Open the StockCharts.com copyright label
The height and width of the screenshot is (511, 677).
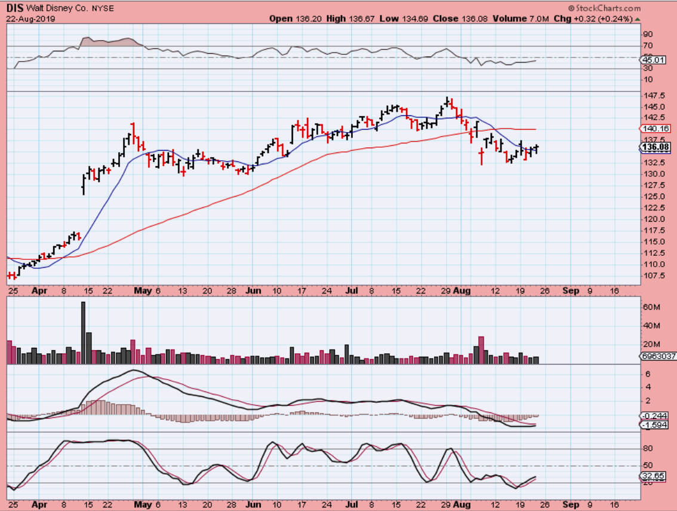604,8
